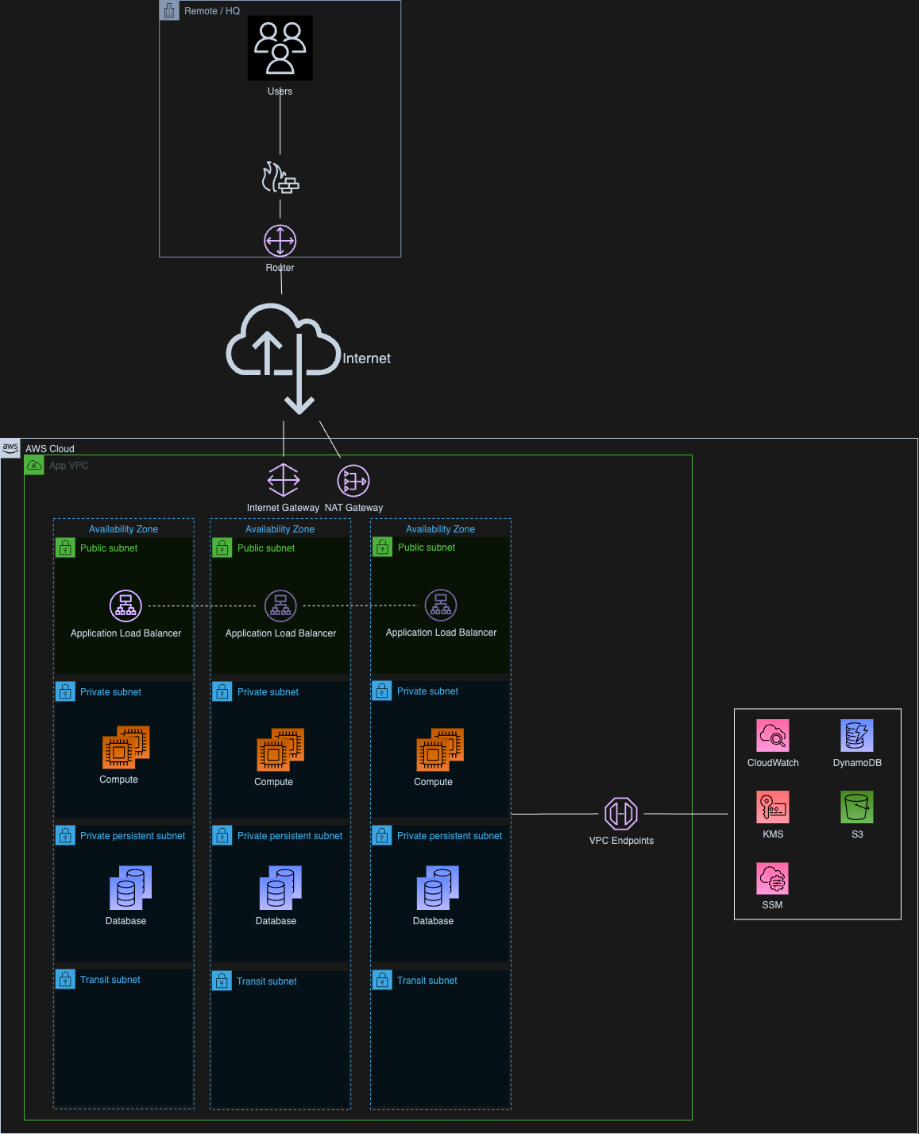Expand the first Availability Zone container
The image size is (919, 1134).
tap(123, 528)
